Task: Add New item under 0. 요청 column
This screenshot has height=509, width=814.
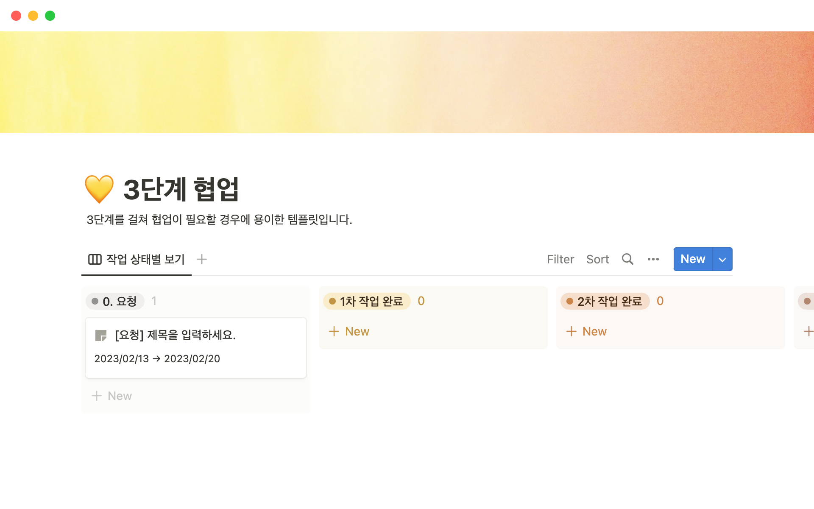Action: tap(112, 396)
